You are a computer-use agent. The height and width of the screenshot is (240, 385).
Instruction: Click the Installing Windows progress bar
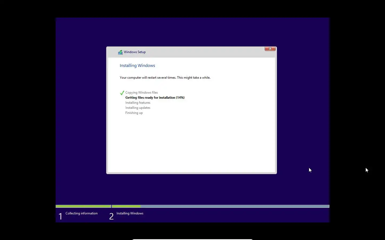(221, 206)
